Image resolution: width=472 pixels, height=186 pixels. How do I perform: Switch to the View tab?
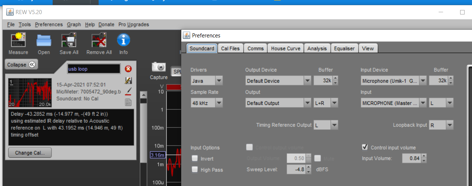click(368, 48)
